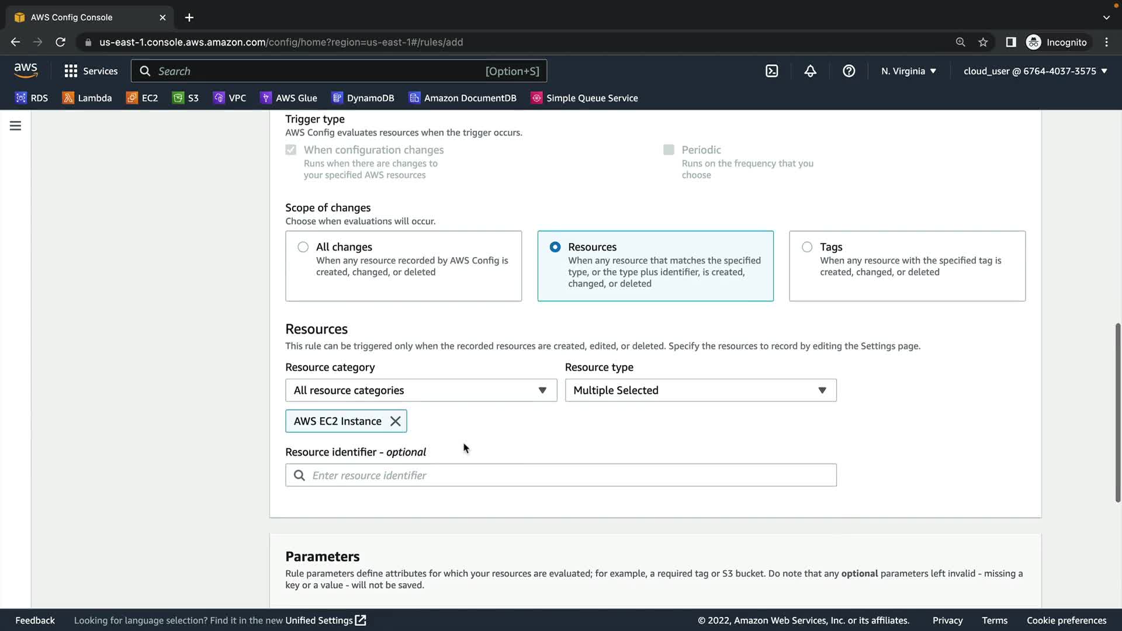1122x631 pixels.
Task: Open Lambda shortcut in favorites bar
Action: pyautogui.click(x=87, y=98)
